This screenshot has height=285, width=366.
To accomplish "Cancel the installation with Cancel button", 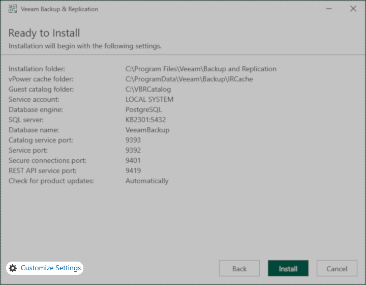I will (x=337, y=268).
